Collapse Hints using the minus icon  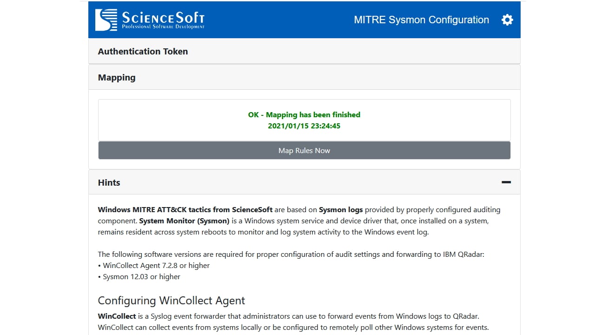[x=506, y=182]
